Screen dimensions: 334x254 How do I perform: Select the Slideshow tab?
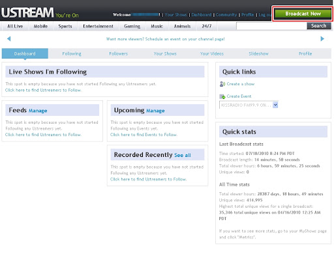click(x=258, y=53)
